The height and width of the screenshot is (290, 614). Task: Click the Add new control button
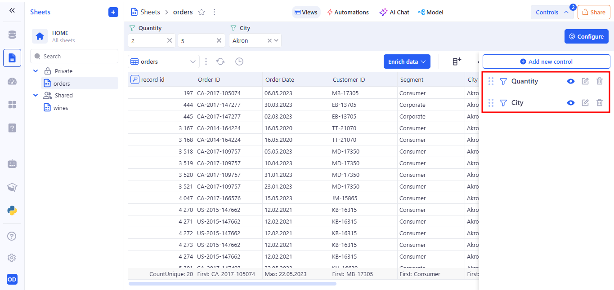pos(546,62)
